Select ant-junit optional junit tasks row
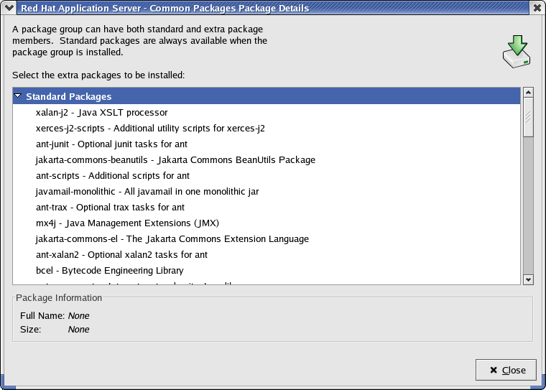 [112, 144]
